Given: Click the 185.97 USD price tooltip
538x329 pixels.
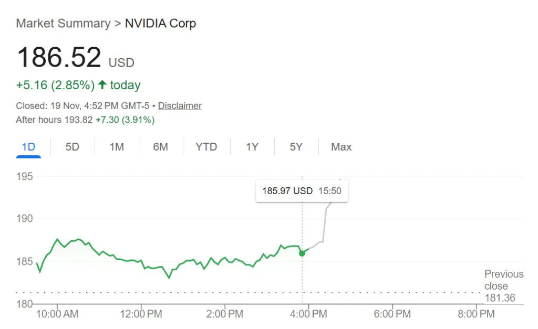Looking at the screenshot, I should [x=301, y=190].
